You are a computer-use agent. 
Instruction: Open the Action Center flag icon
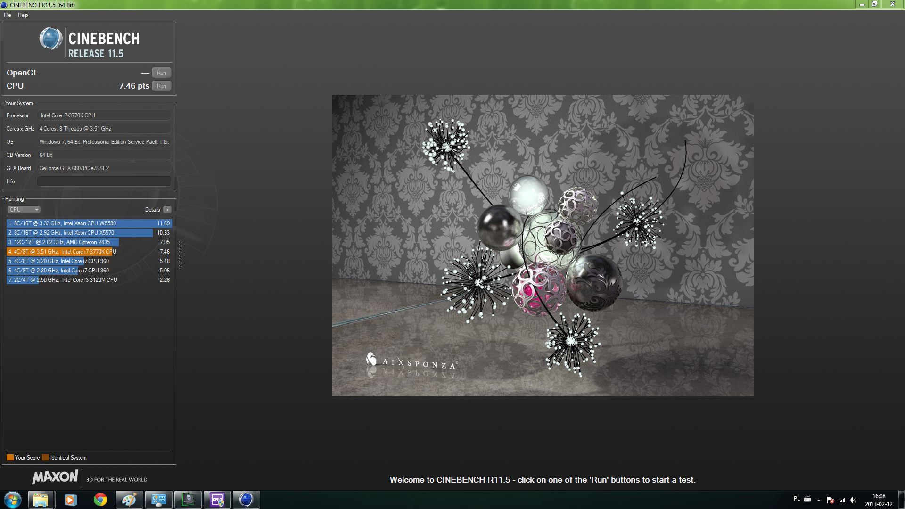click(x=831, y=500)
